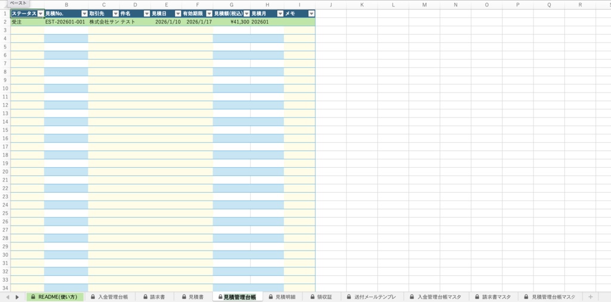Select column G header
This screenshot has height=302, width=611.
[x=232, y=5]
